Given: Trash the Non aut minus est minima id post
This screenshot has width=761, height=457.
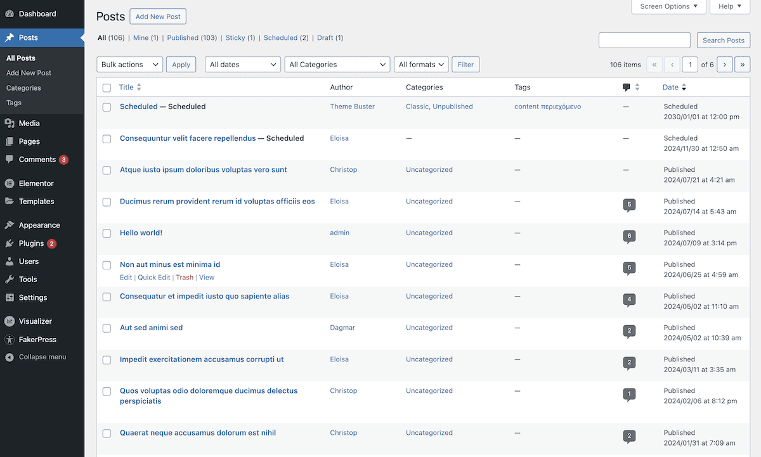Looking at the screenshot, I should pos(185,277).
